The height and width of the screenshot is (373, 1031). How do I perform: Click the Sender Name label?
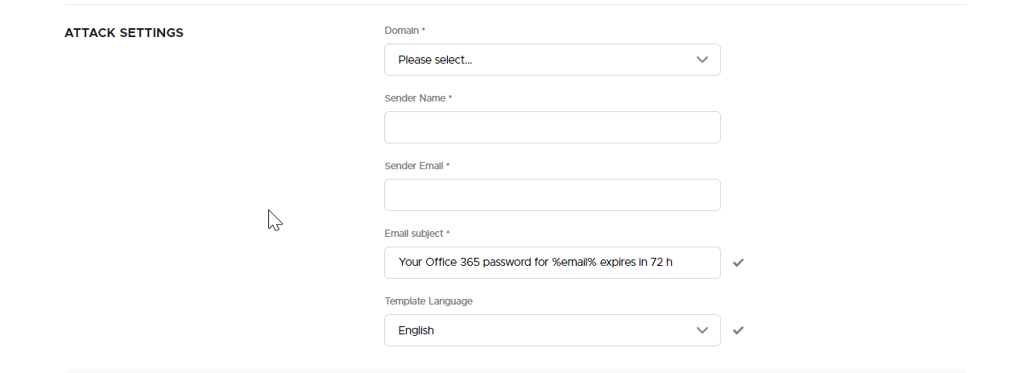pyautogui.click(x=418, y=98)
